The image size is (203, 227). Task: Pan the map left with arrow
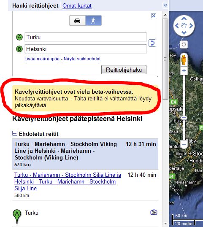[x=177, y=26]
